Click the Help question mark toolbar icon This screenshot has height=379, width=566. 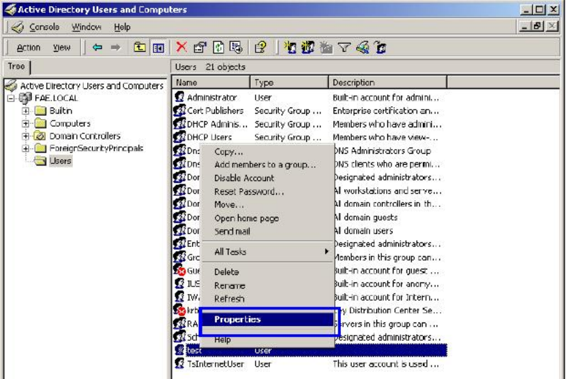point(260,48)
